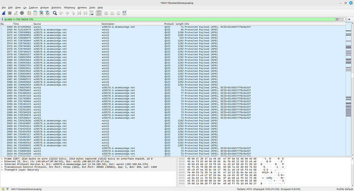Sort by the Source column header
The height and width of the screenshot is (191, 354).
point(67,24)
